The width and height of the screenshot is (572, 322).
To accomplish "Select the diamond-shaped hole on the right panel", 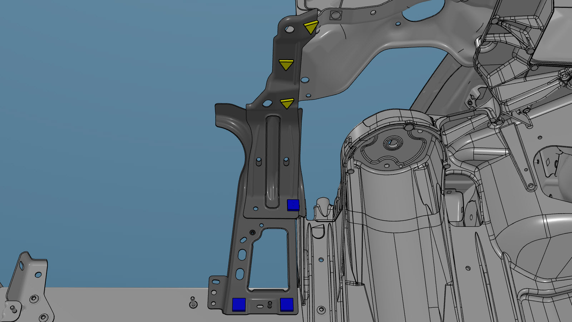I will pos(547,161).
